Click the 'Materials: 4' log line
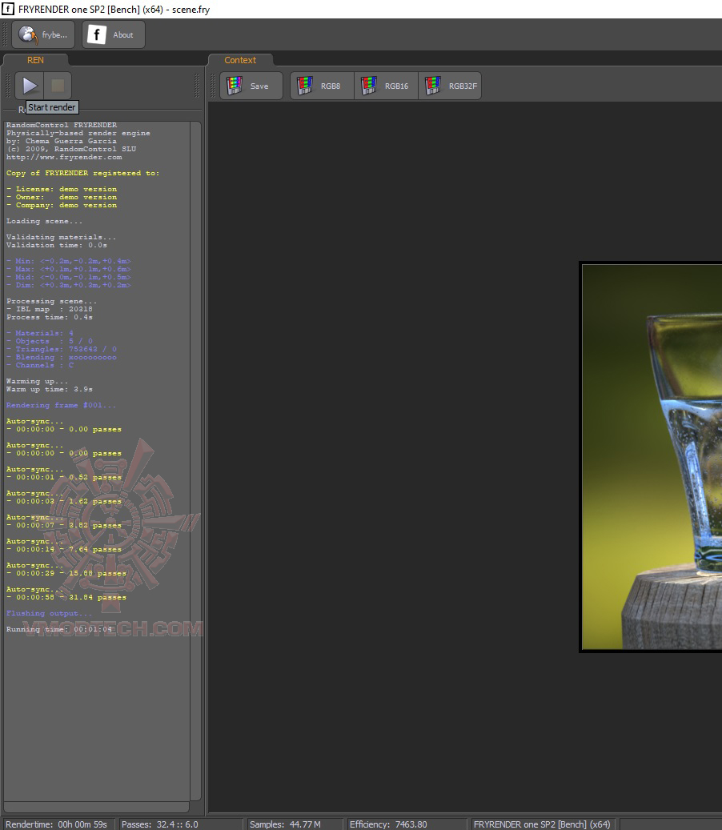Screen dimensions: 722x830 40,334
